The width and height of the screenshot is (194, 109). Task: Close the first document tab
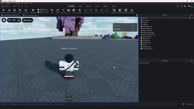pos(19,15)
